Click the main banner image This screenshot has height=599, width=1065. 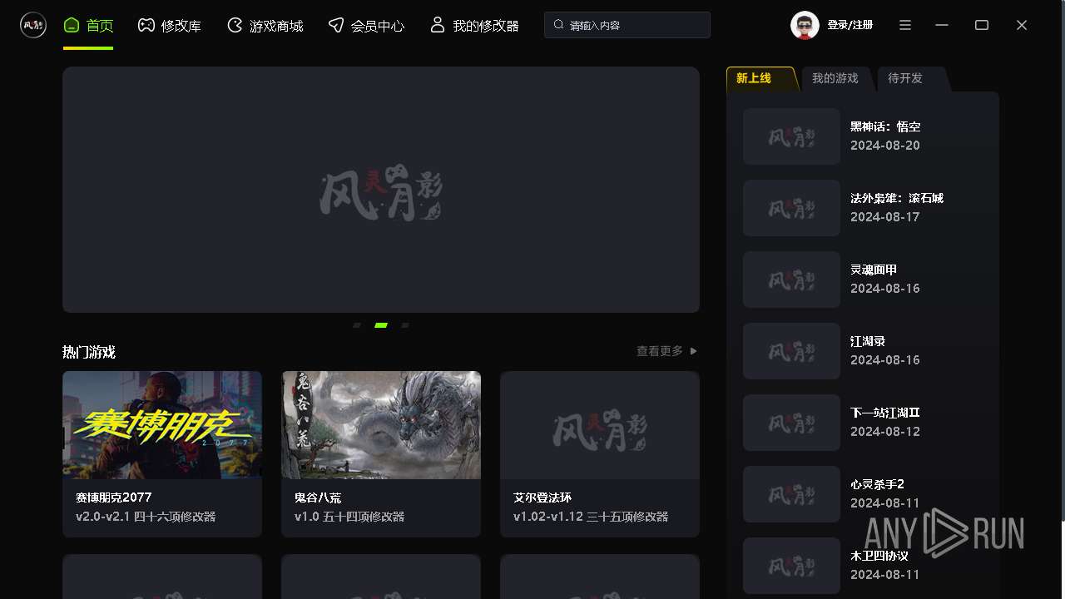[381, 190]
